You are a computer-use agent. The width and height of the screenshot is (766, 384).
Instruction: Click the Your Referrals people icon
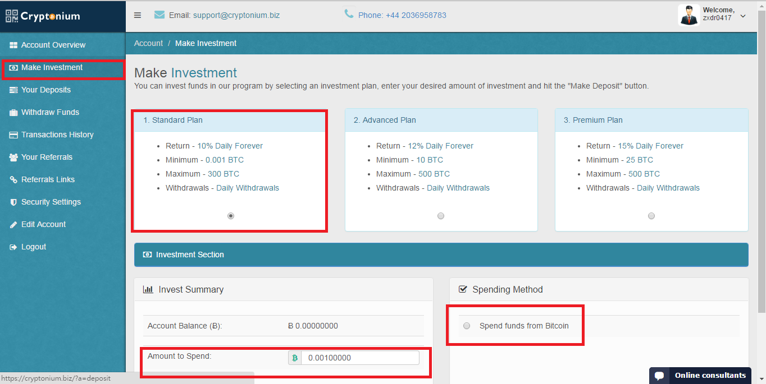13,157
